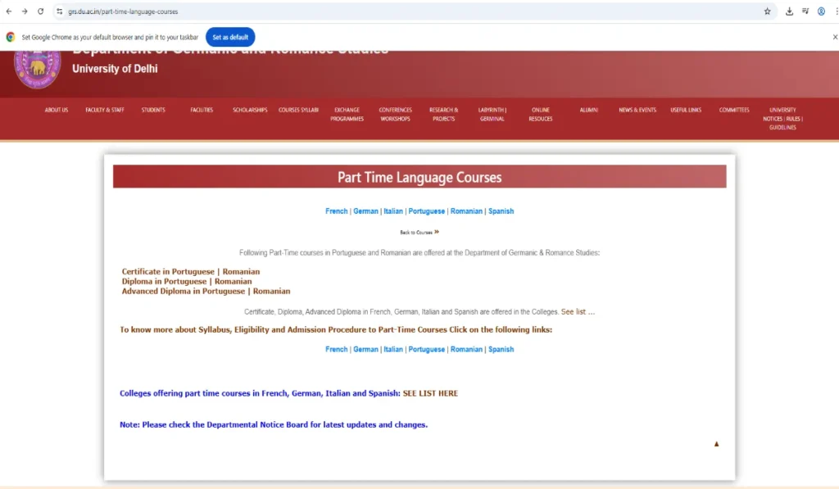Open the Chrome downloads icon
This screenshot has height=489, width=839.
point(789,11)
